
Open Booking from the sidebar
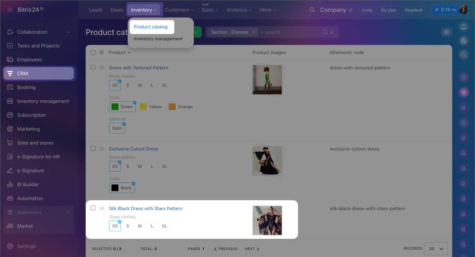[x=26, y=87]
